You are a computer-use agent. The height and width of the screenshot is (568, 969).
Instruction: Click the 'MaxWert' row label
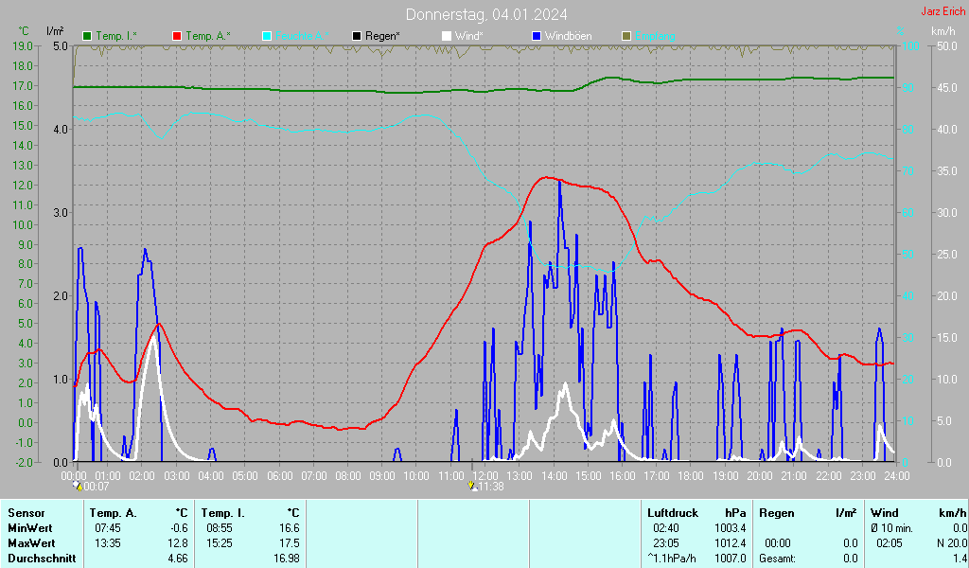click(x=31, y=543)
